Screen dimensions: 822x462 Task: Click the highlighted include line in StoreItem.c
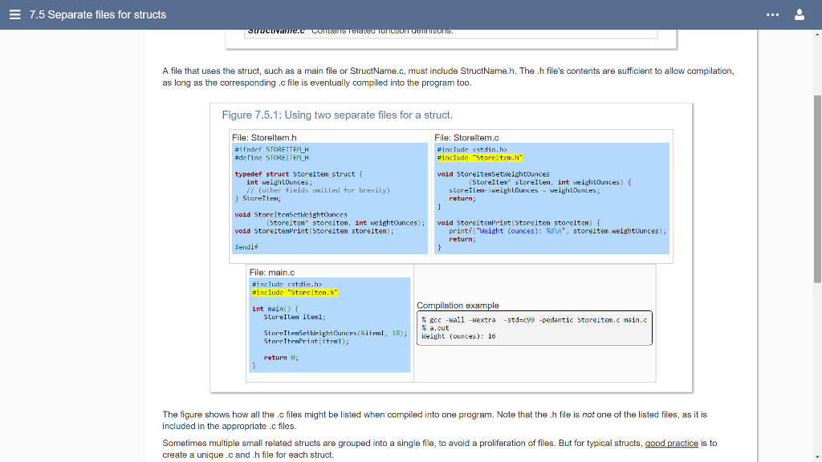pos(480,157)
